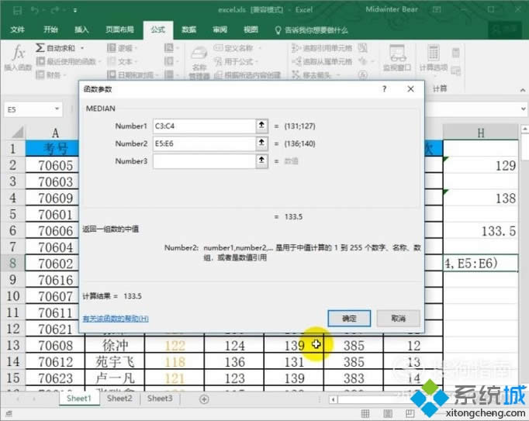The image size is (529, 421).
Task: Click the Redo icon
Action: [55, 11]
